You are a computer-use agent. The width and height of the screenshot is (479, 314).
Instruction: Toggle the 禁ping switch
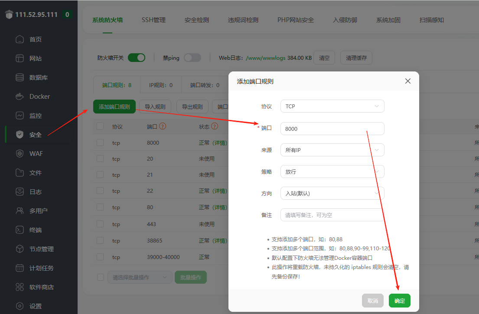(192, 57)
